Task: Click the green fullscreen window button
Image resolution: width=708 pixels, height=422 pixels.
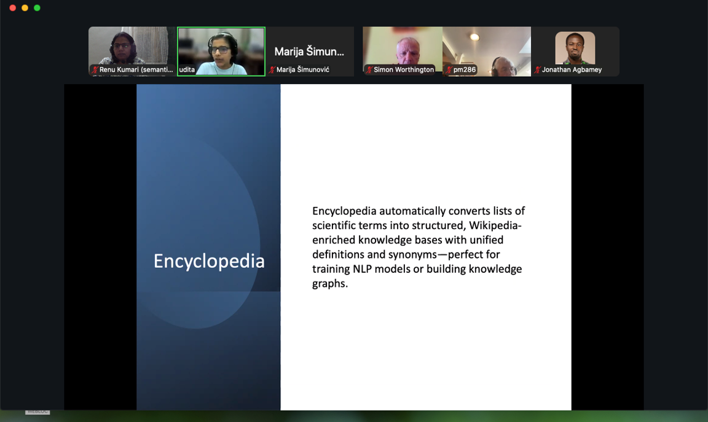Action: pyautogui.click(x=37, y=7)
